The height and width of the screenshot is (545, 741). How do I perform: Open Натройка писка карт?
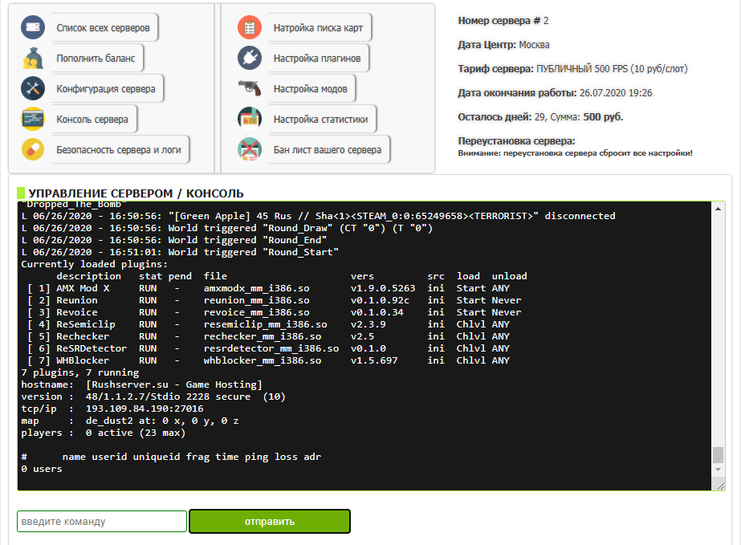coord(319,27)
